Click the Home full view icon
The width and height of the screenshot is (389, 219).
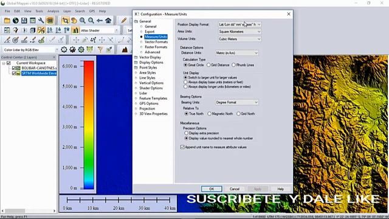coord(108,21)
